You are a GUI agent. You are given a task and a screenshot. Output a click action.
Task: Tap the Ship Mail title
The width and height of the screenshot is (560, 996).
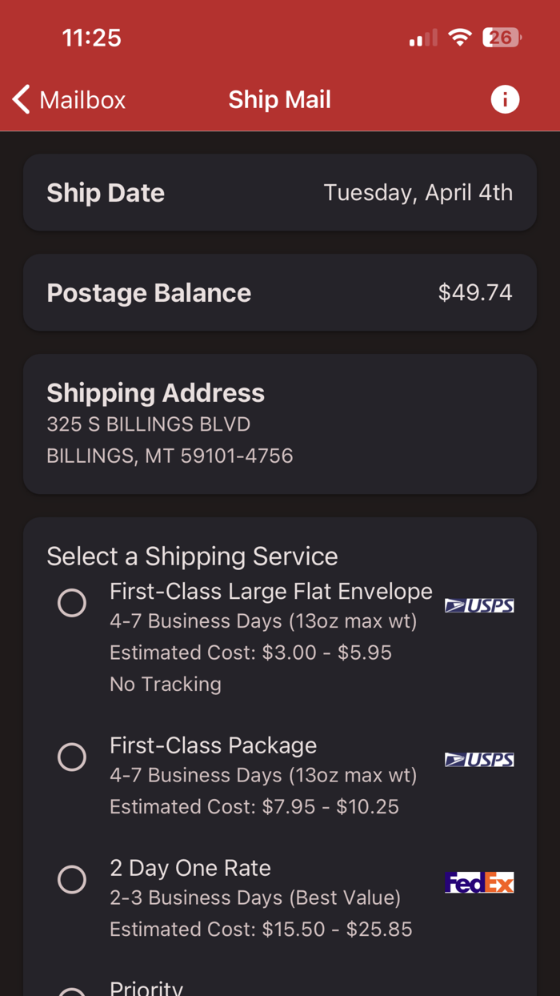pos(279,99)
